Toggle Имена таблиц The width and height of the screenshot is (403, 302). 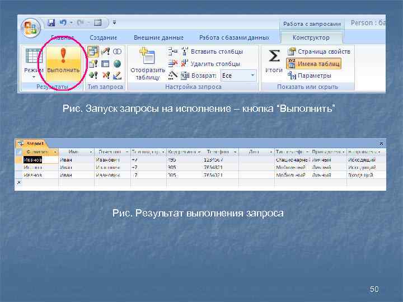(x=313, y=64)
